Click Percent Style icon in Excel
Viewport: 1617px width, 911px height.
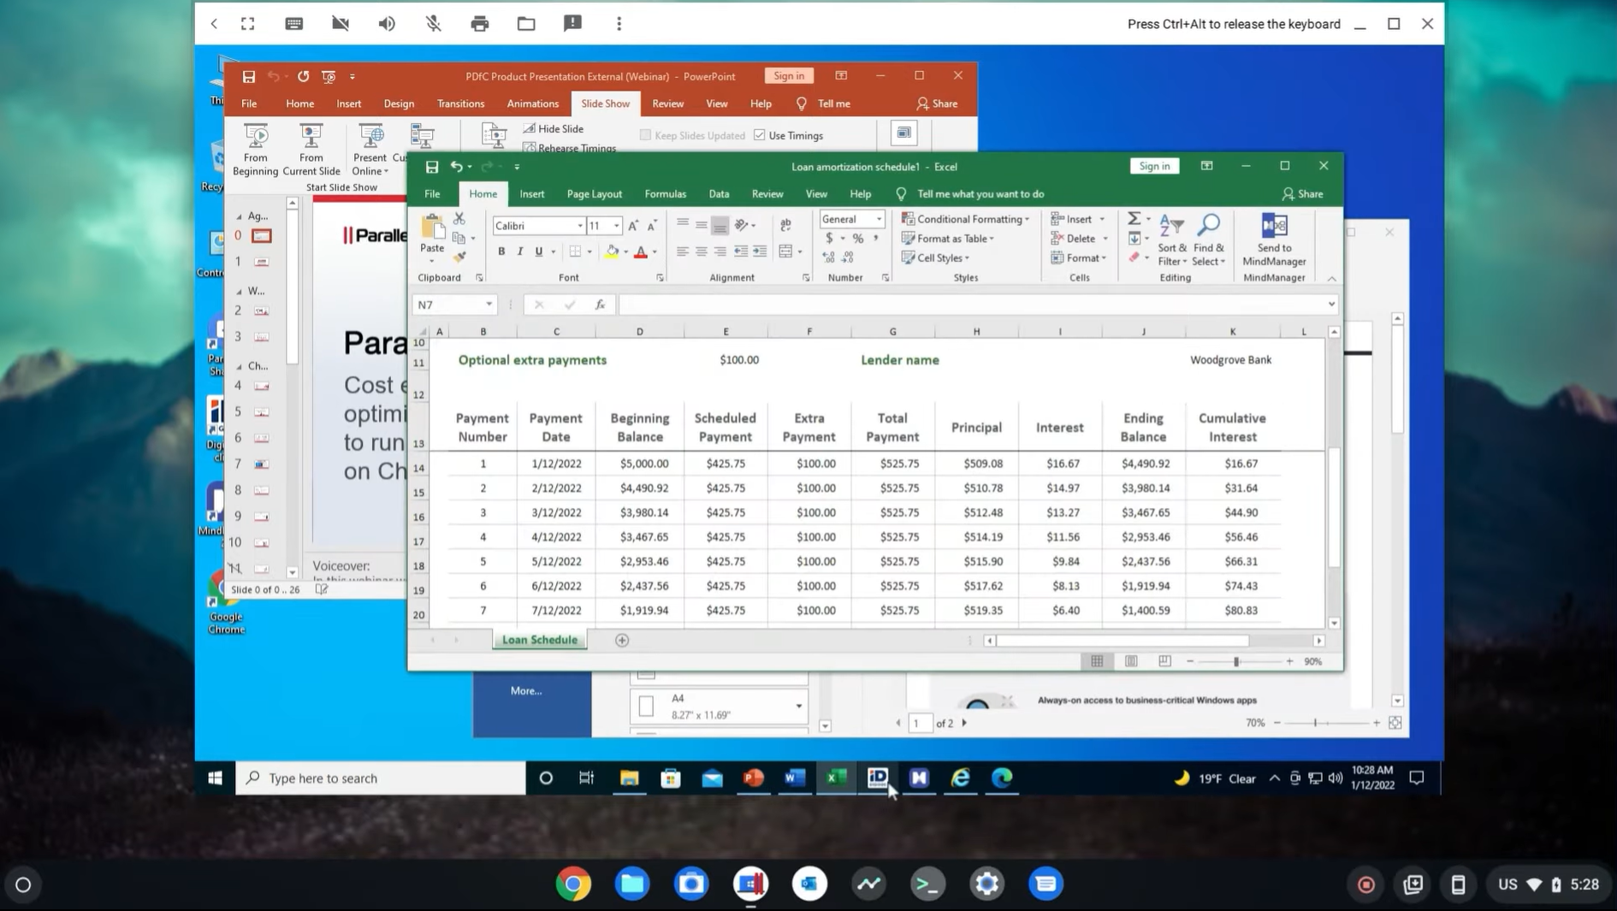(857, 239)
